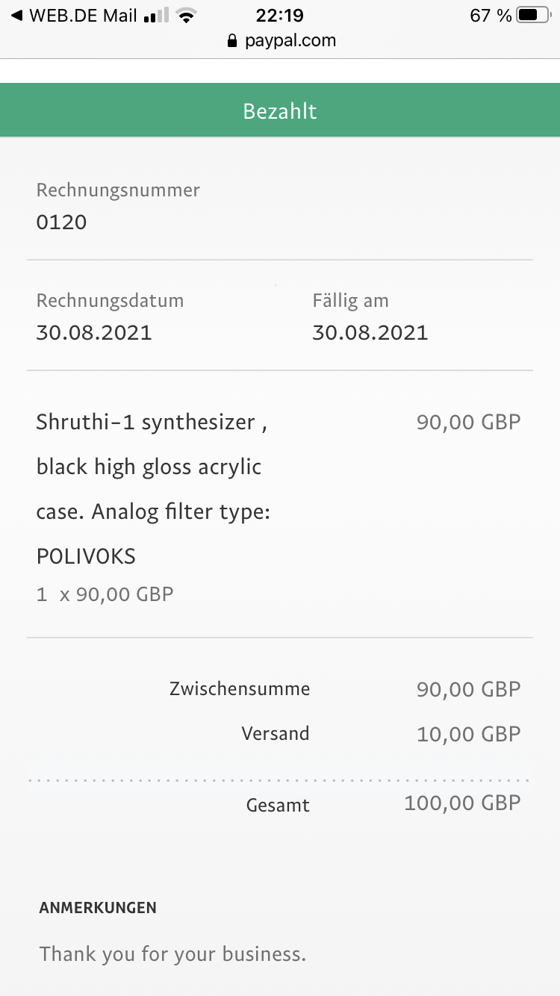
Task: Tap the quantity line 1 x 90,00 GBP
Action: click(x=105, y=594)
